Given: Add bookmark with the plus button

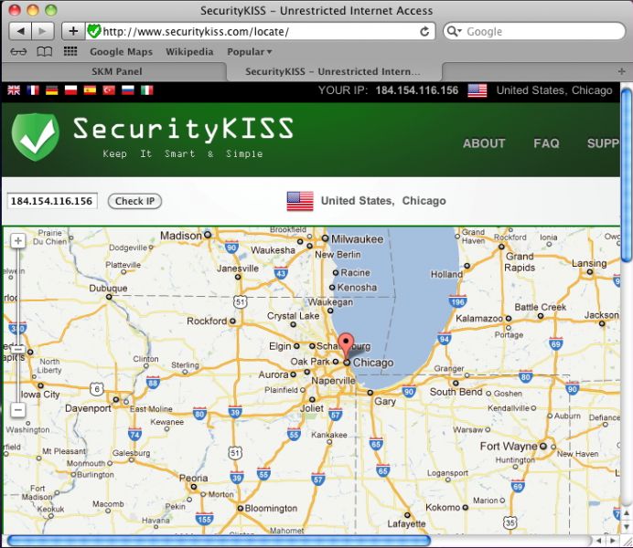Looking at the screenshot, I should pyautogui.click(x=73, y=31).
